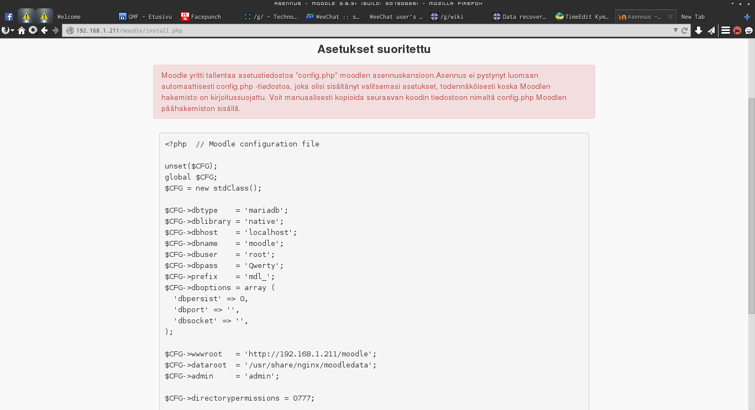This screenshot has height=410, width=755.
Task: Click the Home icon in toolbar
Action: [x=22, y=30]
